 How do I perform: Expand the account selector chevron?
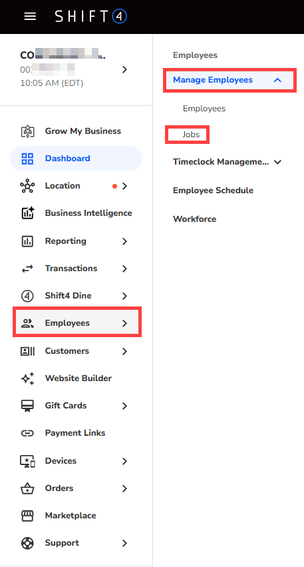pyautogui.click(x=125, y=69)
